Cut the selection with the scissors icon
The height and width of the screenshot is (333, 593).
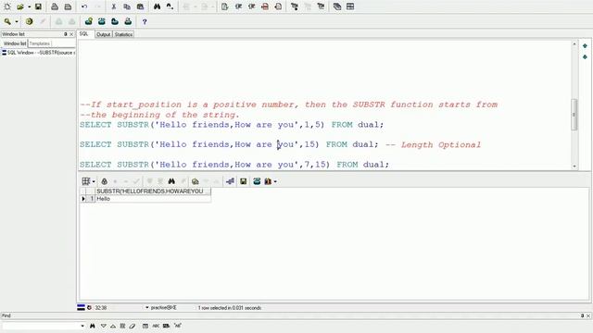point(113,6)
